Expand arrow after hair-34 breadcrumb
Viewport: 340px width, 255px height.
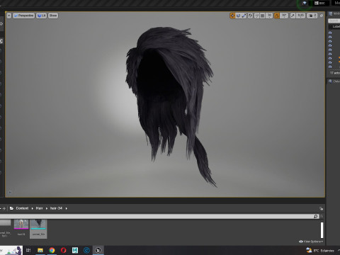pyautogui.click(x=67, y=208)
